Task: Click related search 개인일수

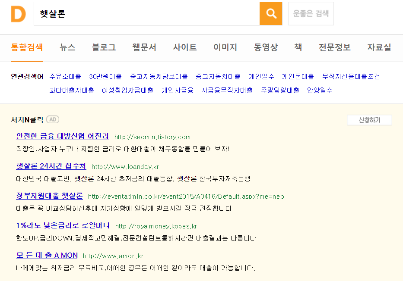Action: (x=261, y=76)
